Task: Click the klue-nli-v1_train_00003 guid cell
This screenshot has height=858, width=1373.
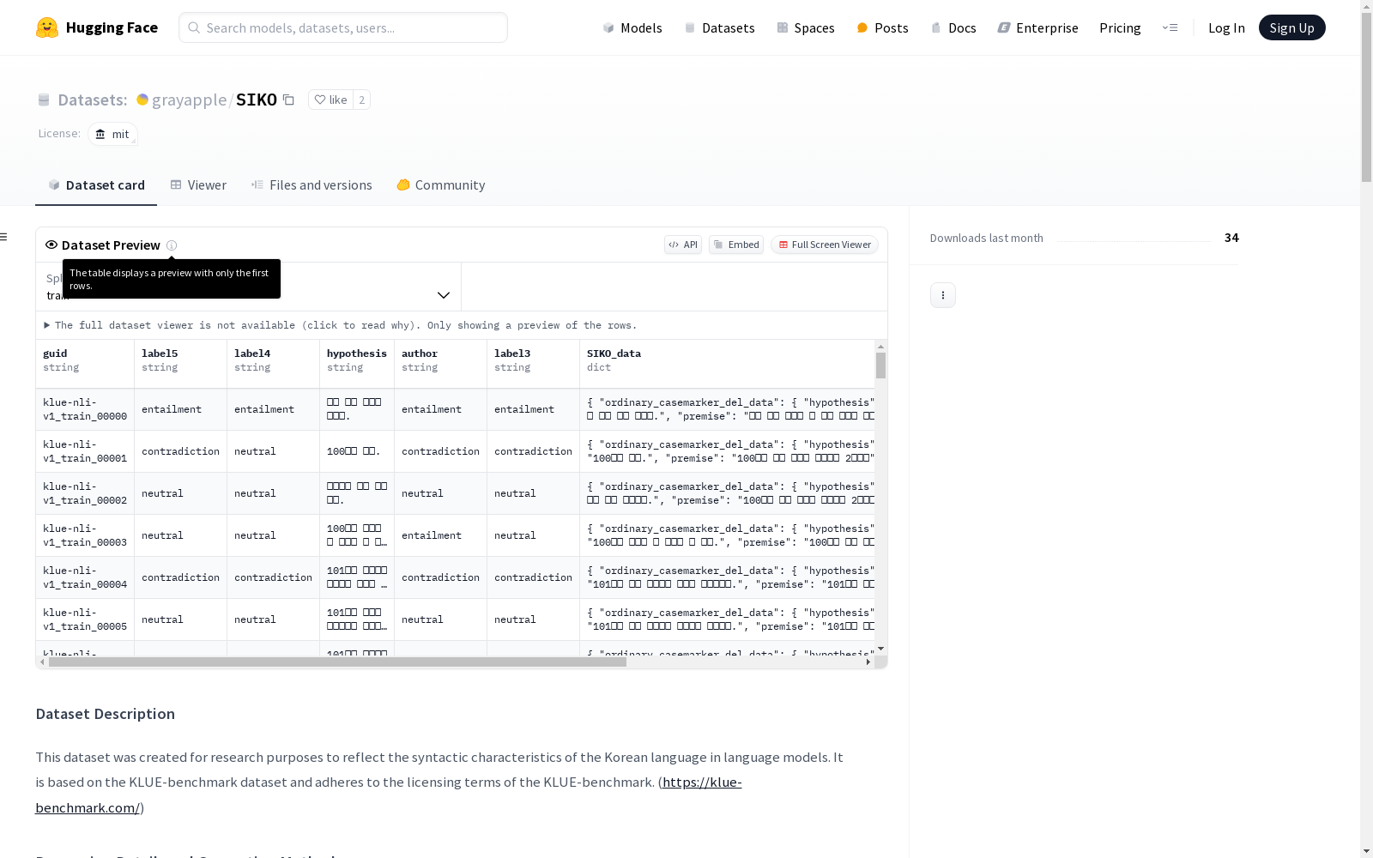Action: click(x=85, y=535)
